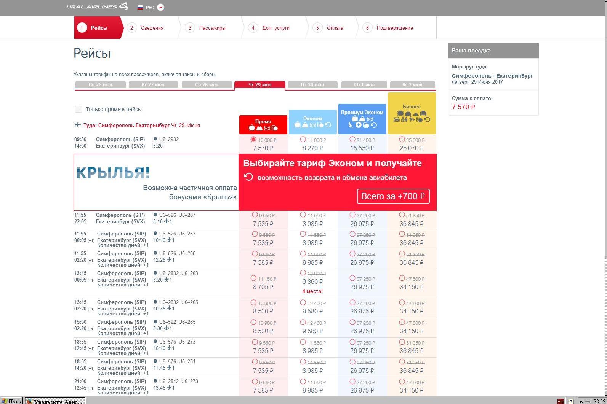This screenshot has height=404, width=607.
Task: Click the question mark tray icon
Action: click(571, 401)
